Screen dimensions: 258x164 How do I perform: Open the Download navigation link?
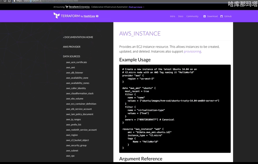(x=212, y=16)
